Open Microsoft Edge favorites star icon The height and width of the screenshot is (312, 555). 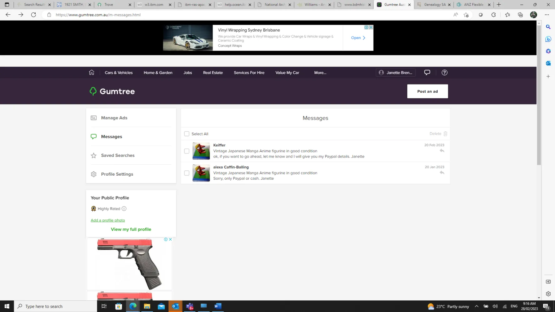click(x=507, y=15)
